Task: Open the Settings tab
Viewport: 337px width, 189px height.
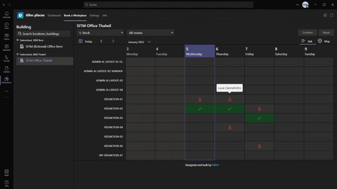Action: tap(94, 16)
